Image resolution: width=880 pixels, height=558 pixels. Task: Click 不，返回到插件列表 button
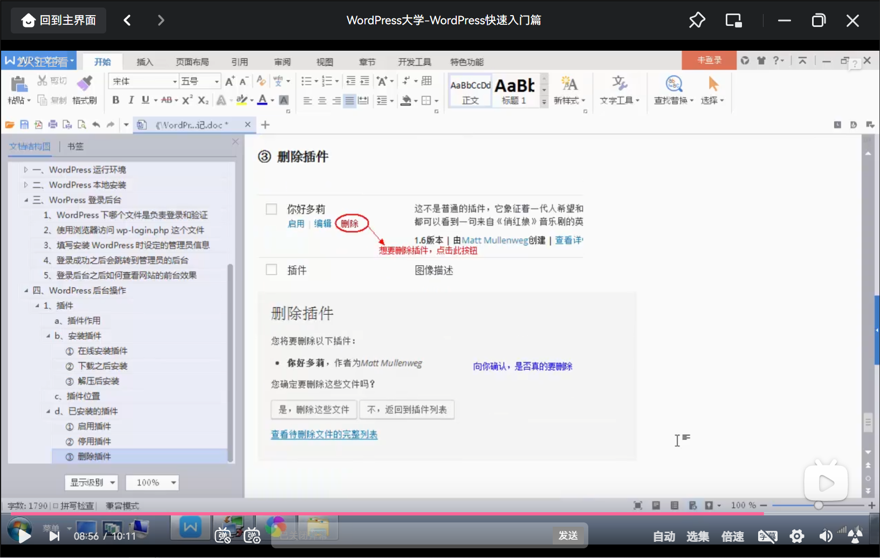click(x=407, y=410)
